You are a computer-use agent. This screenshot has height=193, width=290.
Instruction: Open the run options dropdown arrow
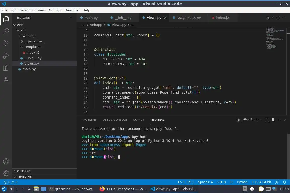click(272, 18)
